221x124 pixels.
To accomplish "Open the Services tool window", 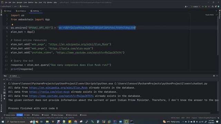I will [x=83, y=115].
